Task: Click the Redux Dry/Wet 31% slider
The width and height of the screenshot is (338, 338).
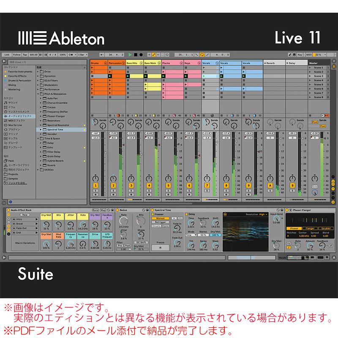Action: (x=141, y=249)
